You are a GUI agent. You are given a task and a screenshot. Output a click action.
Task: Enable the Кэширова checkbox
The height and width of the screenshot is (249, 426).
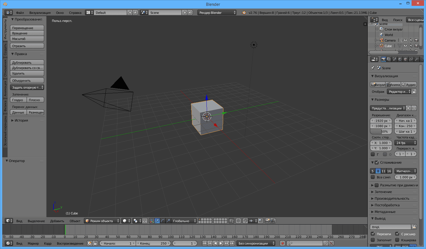pyautogui.click(x=397, y=240)
